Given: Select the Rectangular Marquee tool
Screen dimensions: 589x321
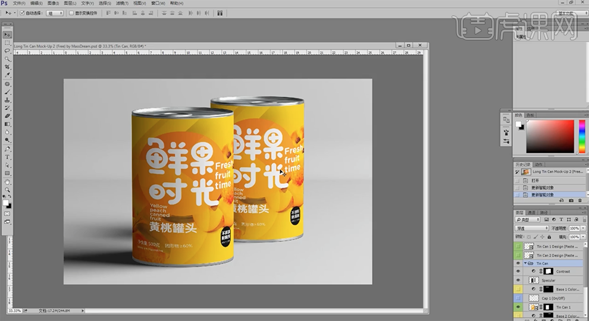Looking at the screenshot, I should tap(7, 43).
